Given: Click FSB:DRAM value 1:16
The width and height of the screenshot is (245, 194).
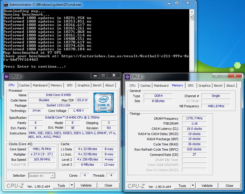Looking at the screenshot, I should (194, 123).
